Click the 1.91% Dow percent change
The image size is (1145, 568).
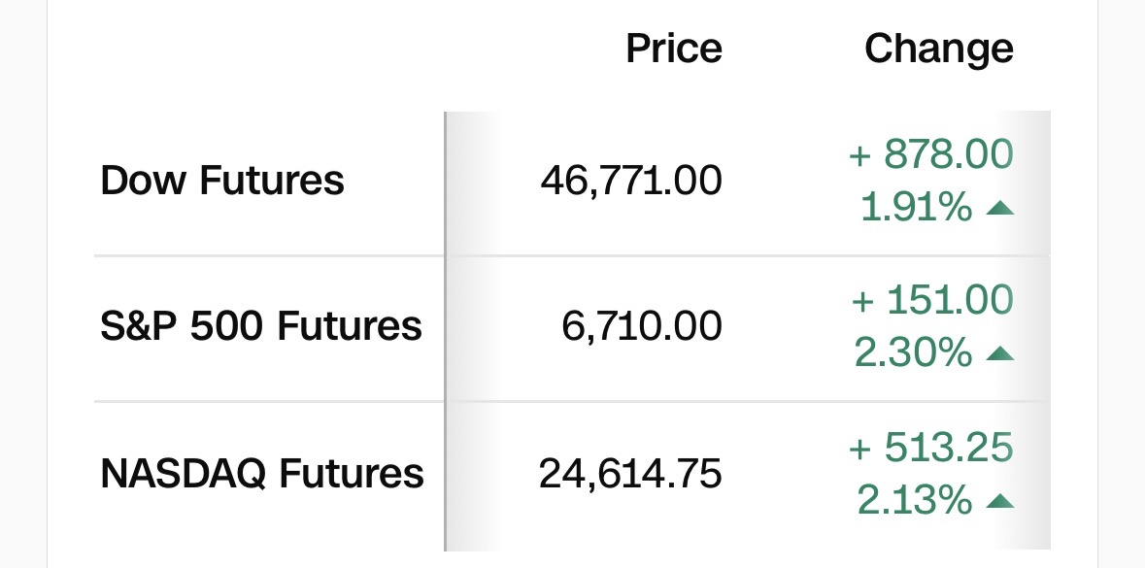click(x=916, y=207)
